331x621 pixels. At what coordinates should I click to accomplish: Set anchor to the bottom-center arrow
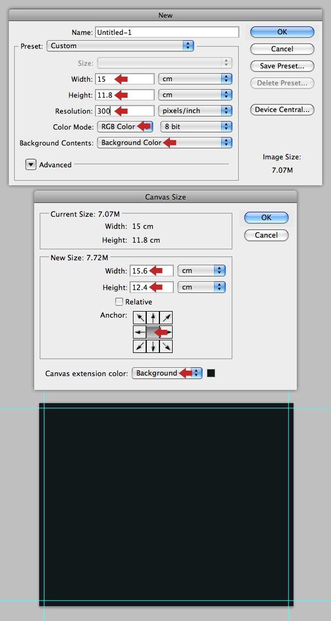[153, 346]
